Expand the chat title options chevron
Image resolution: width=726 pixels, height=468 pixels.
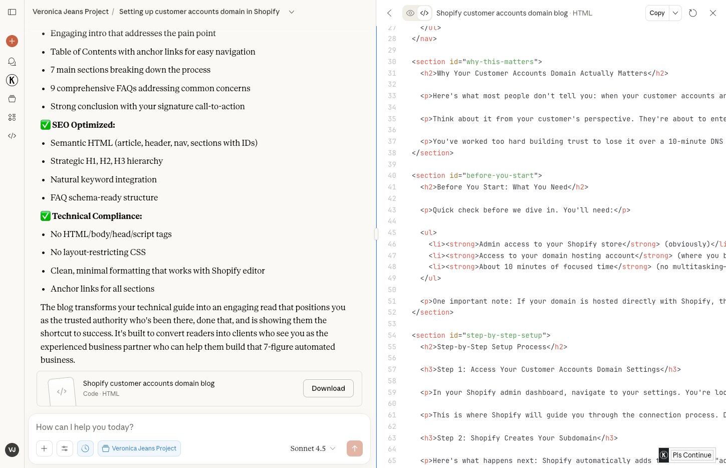click(292, 12)
